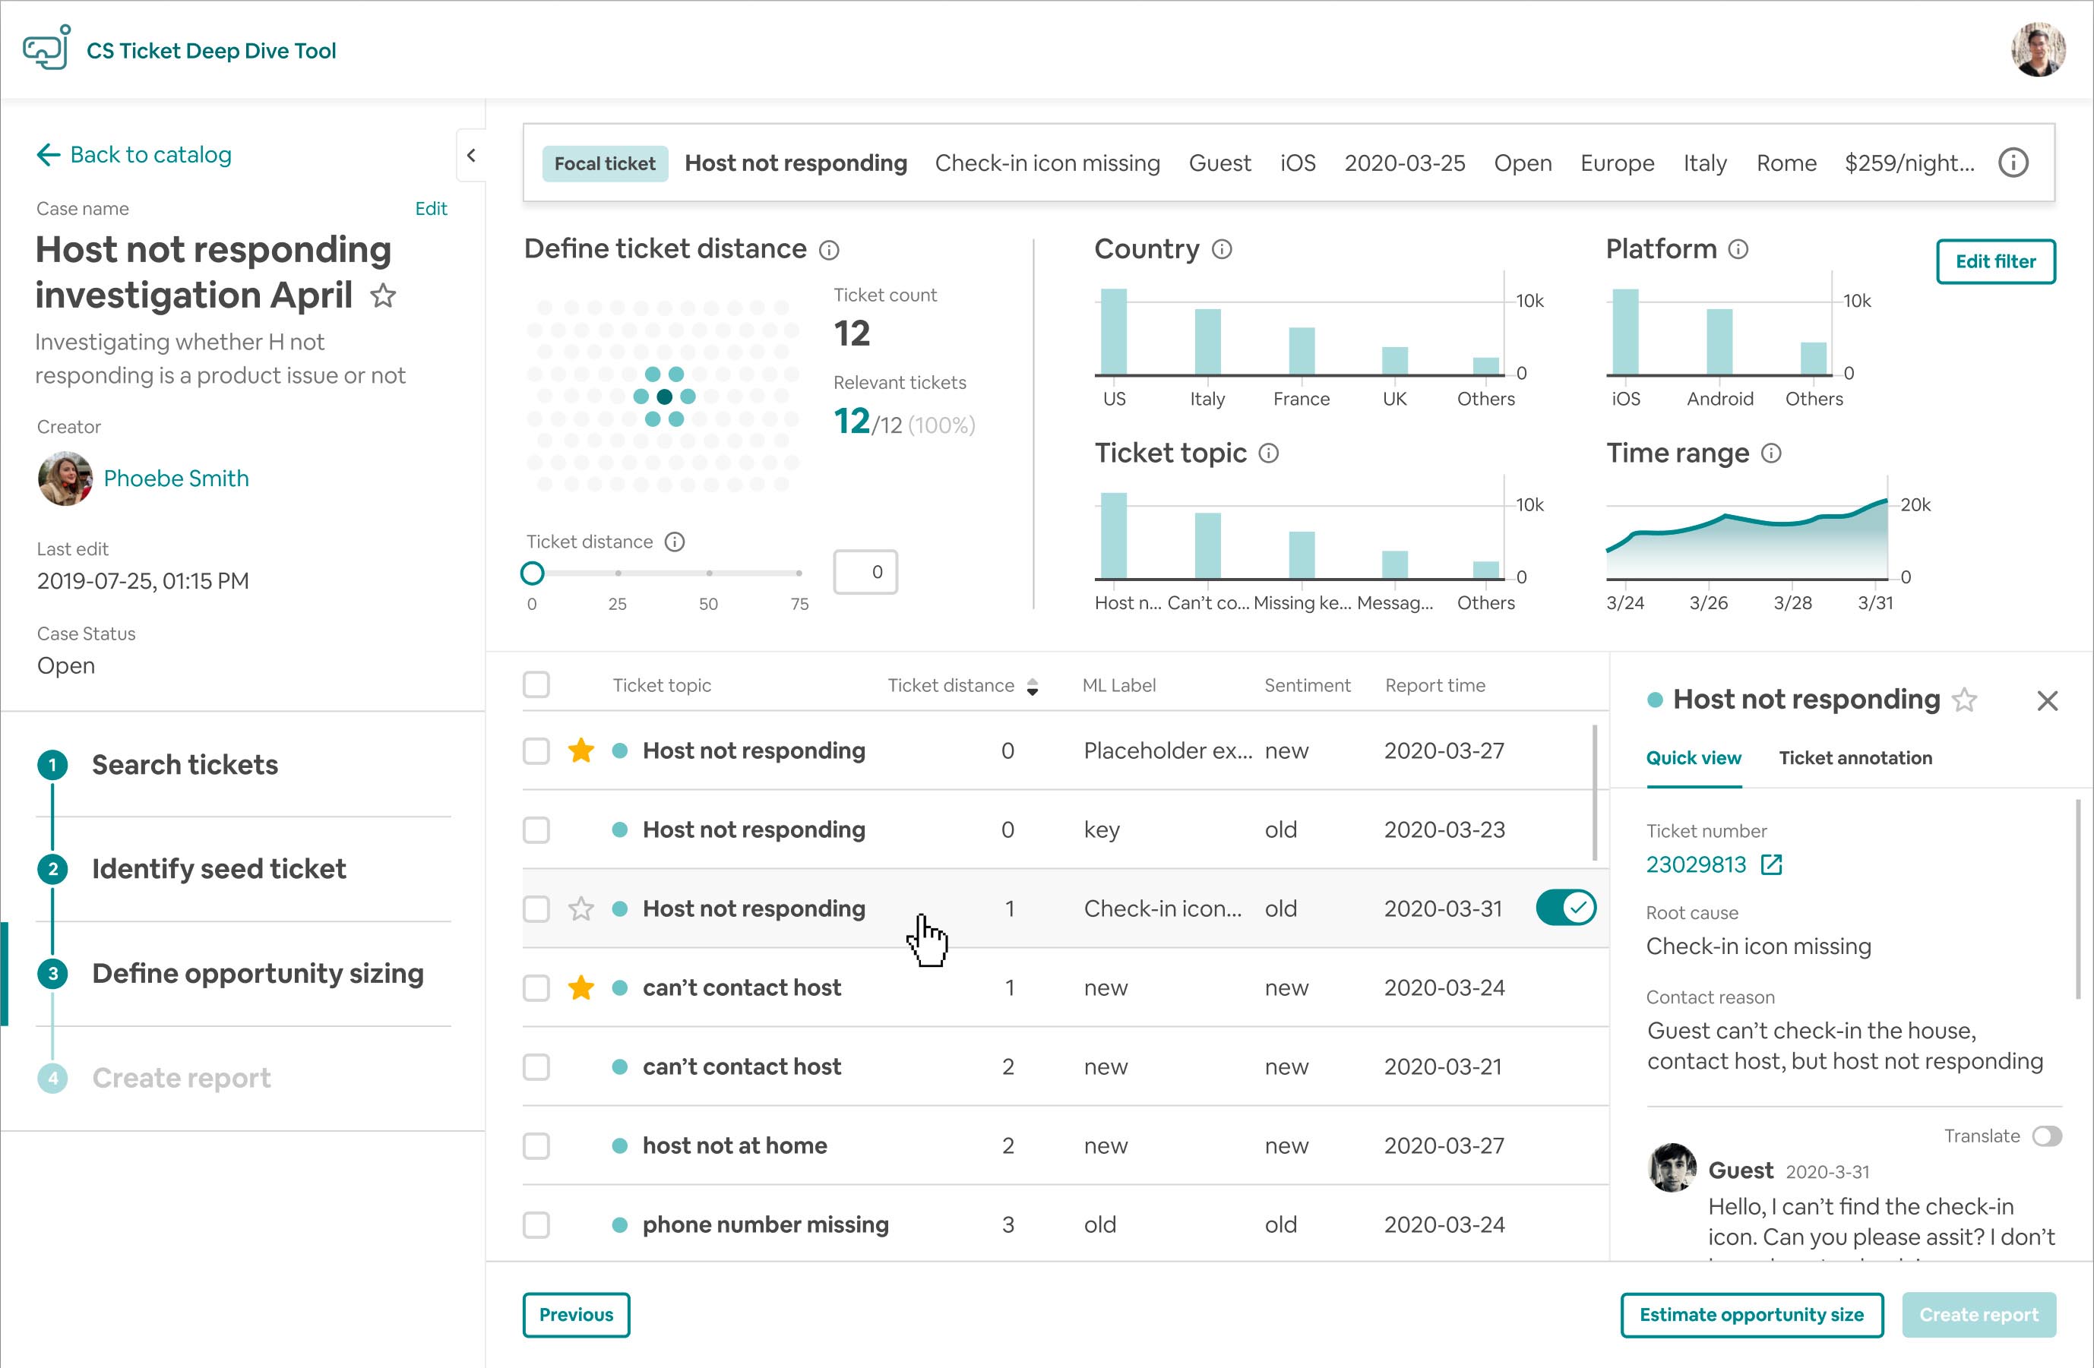Click info icon next to Time range
The image size is (2094, 1368).
(1771, 453)
